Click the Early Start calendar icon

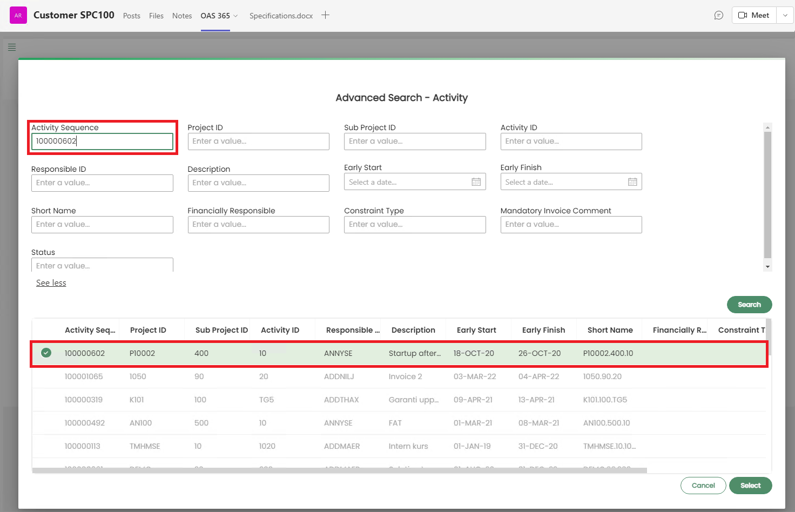tap(476, 182)
